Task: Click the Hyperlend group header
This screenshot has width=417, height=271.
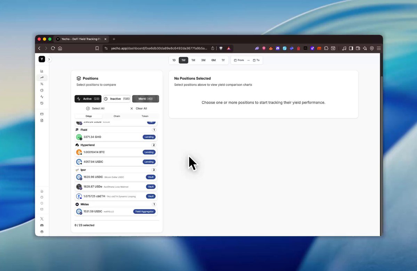Action: point(116,145)
